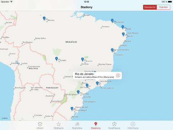Select the São Paulo stadium pin
The width and height of the screenshot is (173, 130).
[87, 86]
